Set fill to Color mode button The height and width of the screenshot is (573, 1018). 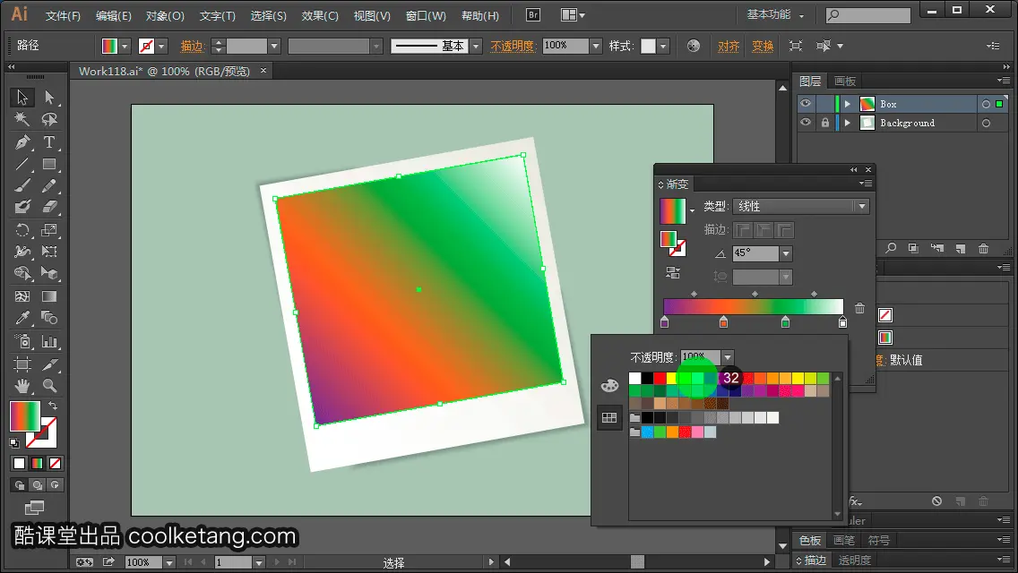click(x=20, y=464)
